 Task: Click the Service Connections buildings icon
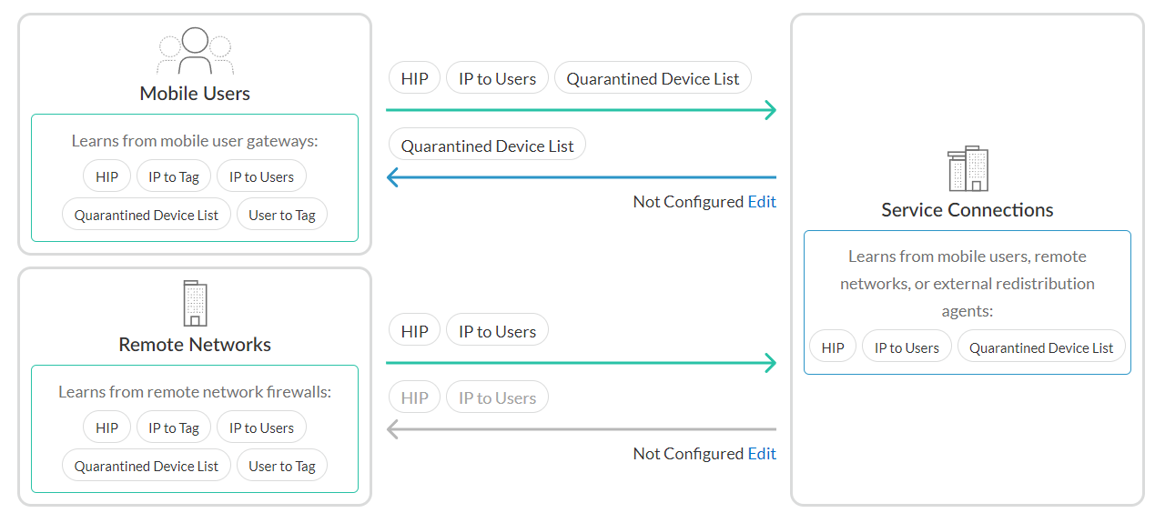point(967,169)
